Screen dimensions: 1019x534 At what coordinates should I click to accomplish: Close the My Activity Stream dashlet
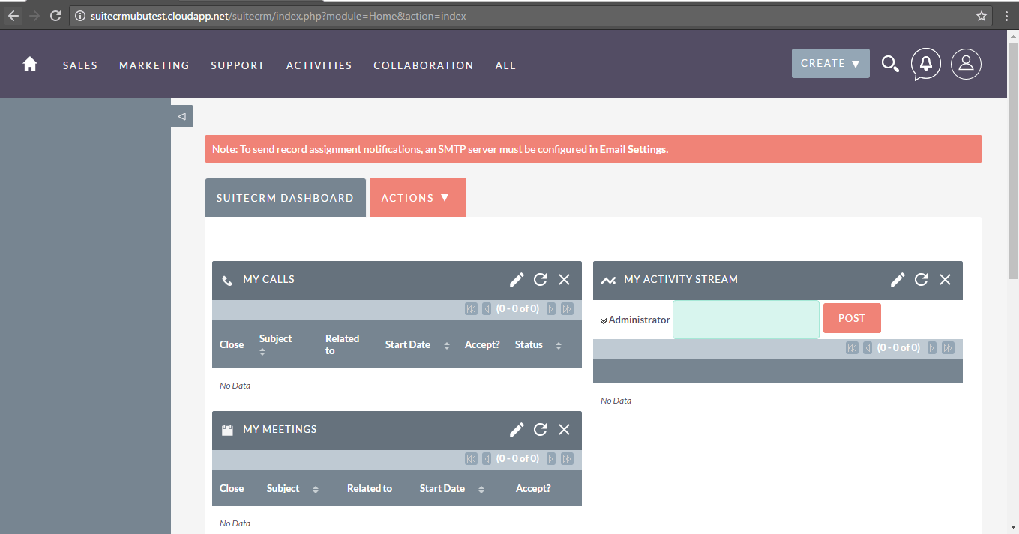945,279
